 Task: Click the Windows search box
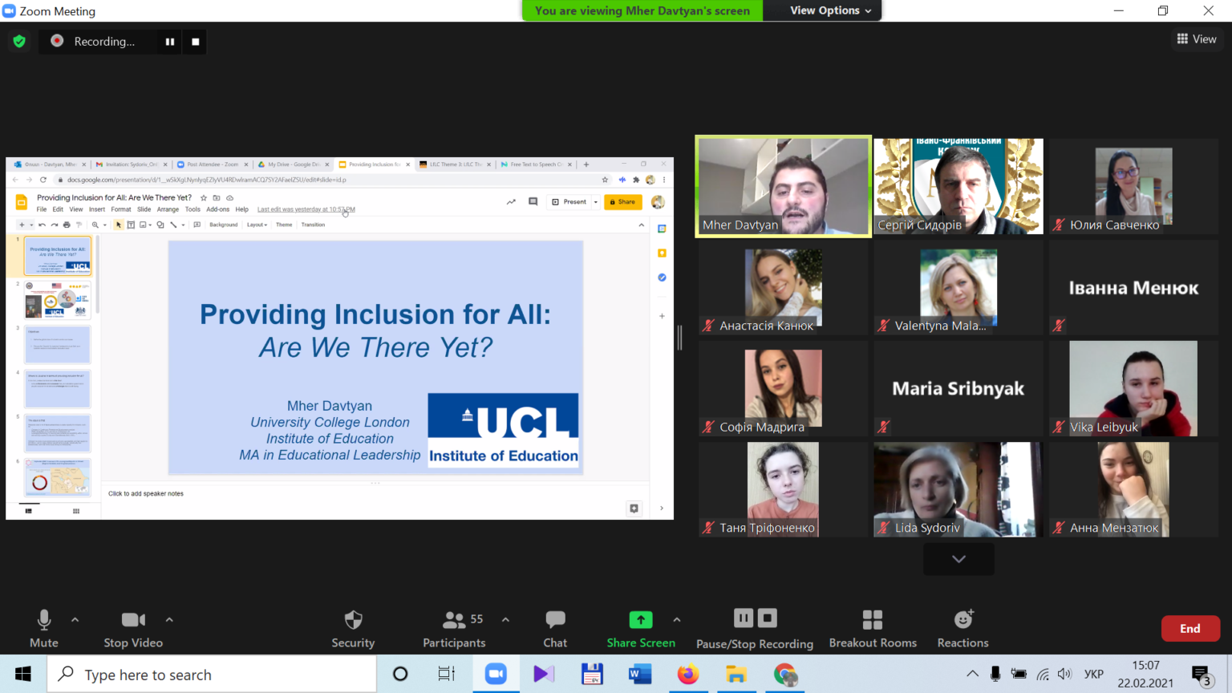pyautogui.click(x=212, y=675)
